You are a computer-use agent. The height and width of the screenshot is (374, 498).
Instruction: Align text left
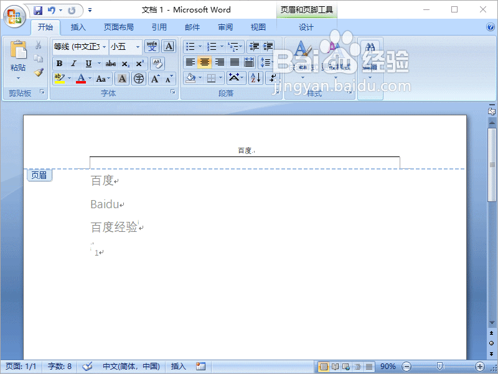(190, 62)
